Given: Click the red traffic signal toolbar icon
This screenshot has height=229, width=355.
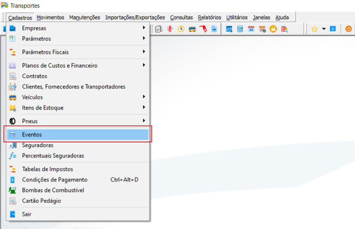Looking at the screenshot, I should (x=170, y=29).
